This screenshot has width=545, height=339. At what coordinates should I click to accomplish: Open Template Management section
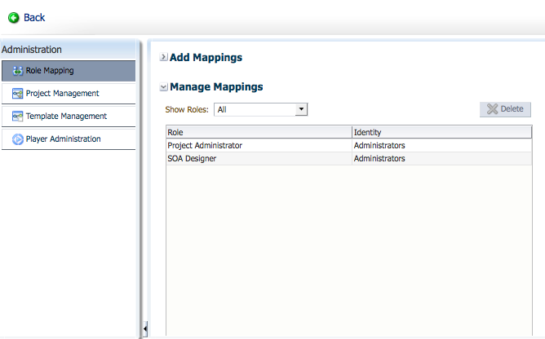tap(69, 117)
